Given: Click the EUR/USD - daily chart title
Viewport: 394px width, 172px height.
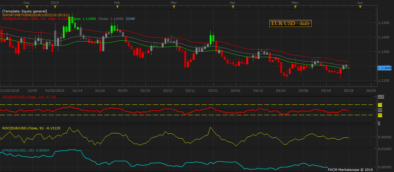Looking at the screenshot, I should click(x=290, y=24).
